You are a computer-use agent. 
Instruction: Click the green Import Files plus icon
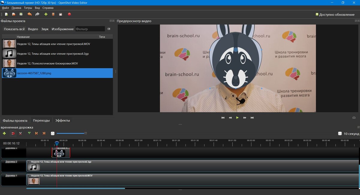[46, 14]
